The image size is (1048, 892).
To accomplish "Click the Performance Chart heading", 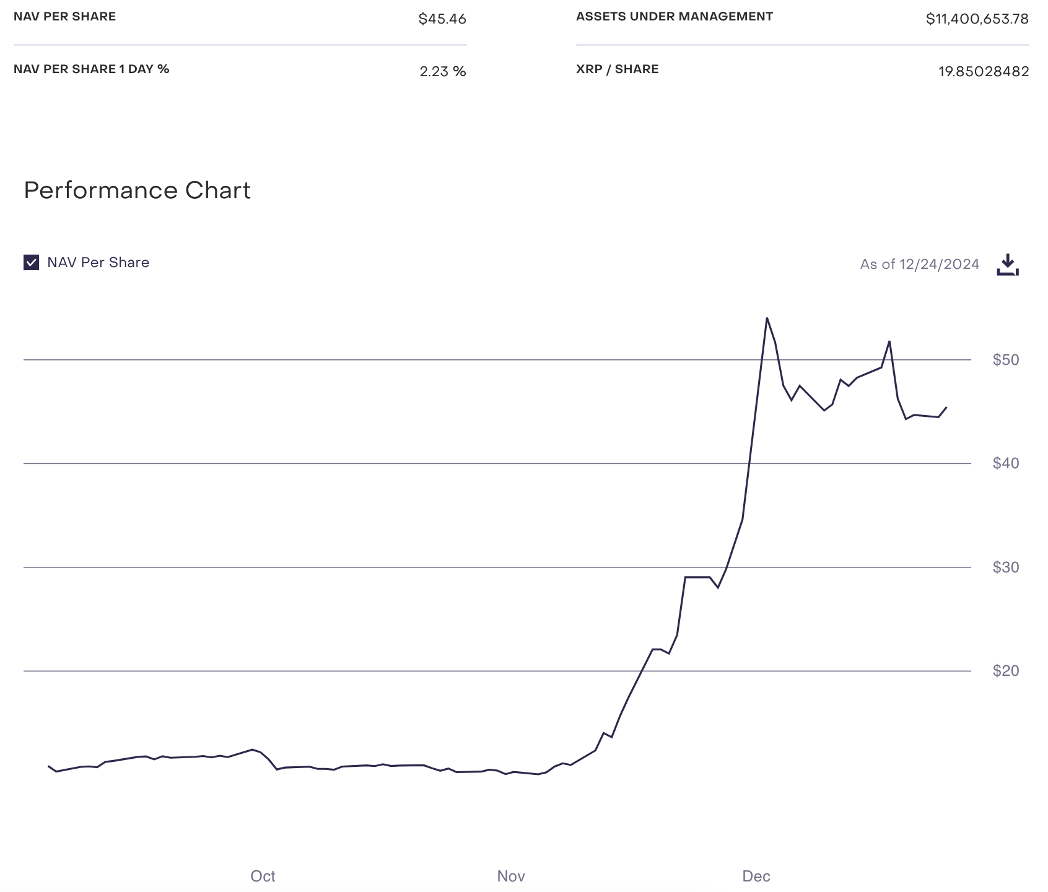I will [x=137, y=190].
